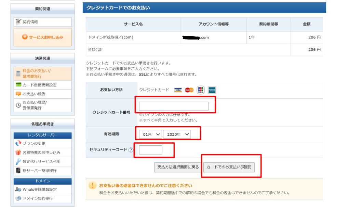
Task: Focus the security code input field
Action: click(x=151, y=150)
